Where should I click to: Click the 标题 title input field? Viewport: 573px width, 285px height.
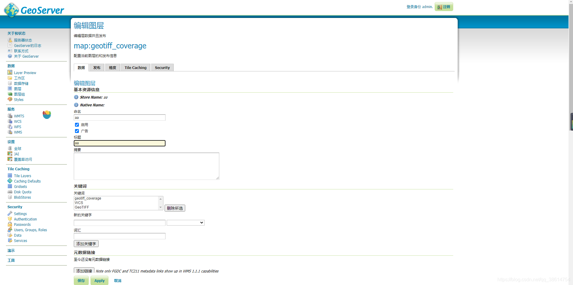(x=119, y=143)
